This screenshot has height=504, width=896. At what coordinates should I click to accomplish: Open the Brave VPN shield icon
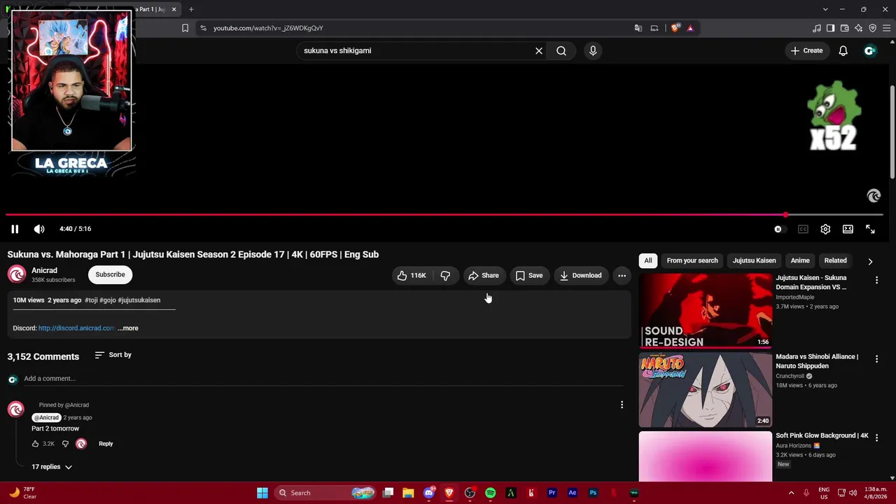873,28
